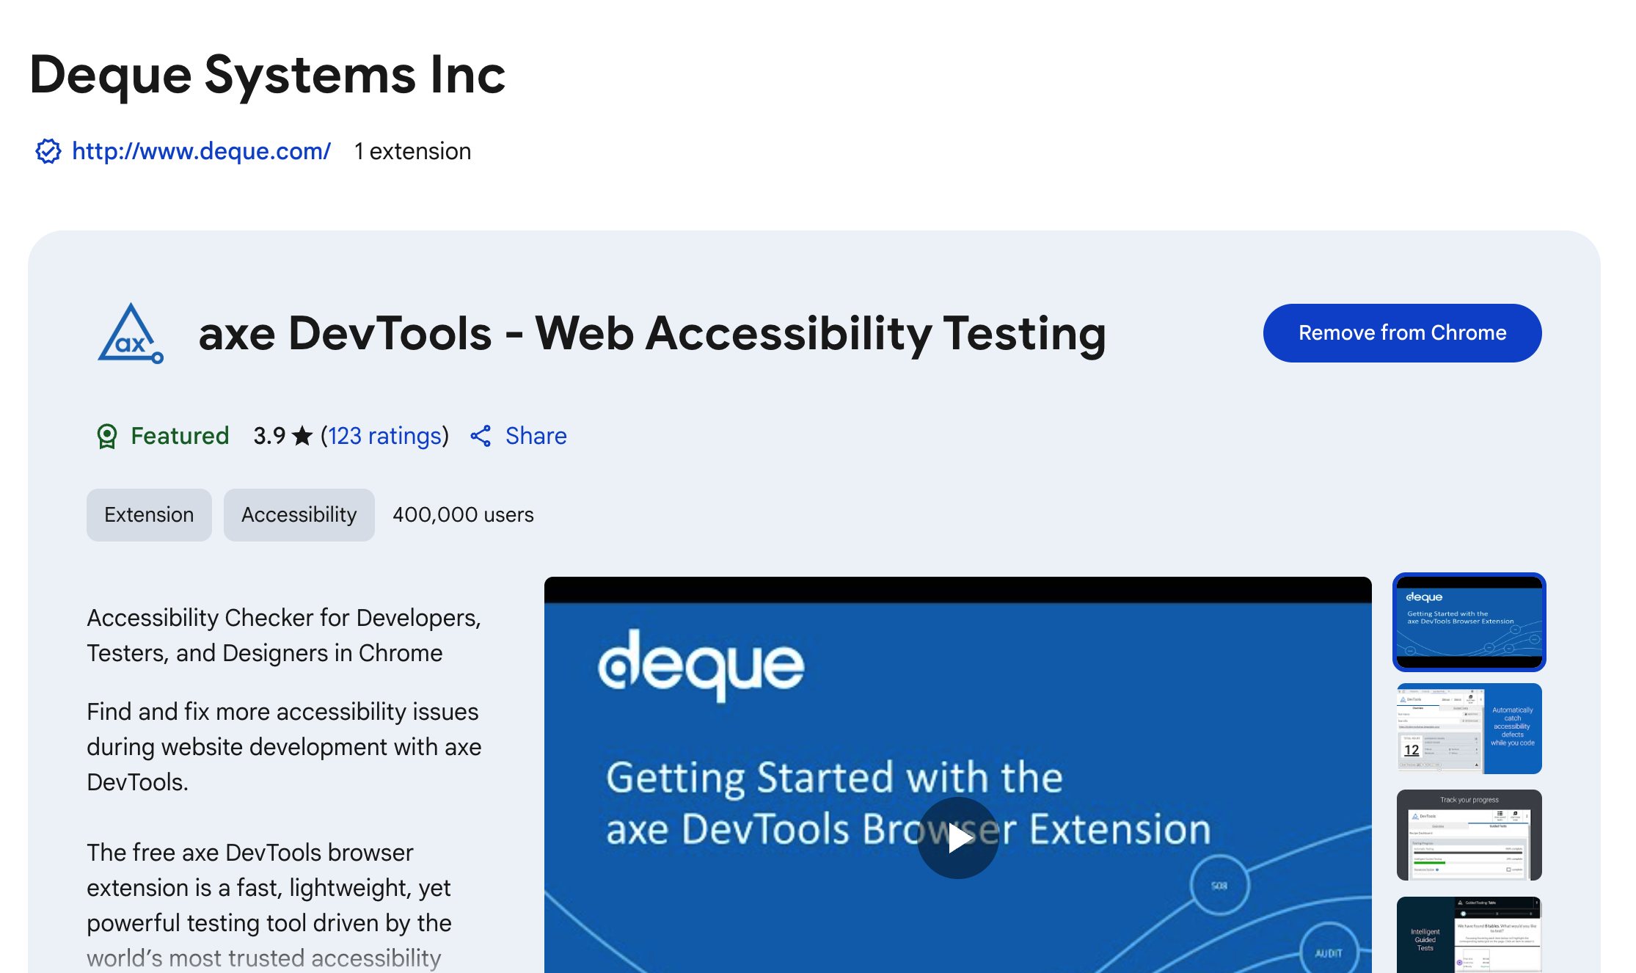Click Remove from Chrome
Screen dimensions: 1636x973
click(x=1401, y=332)
